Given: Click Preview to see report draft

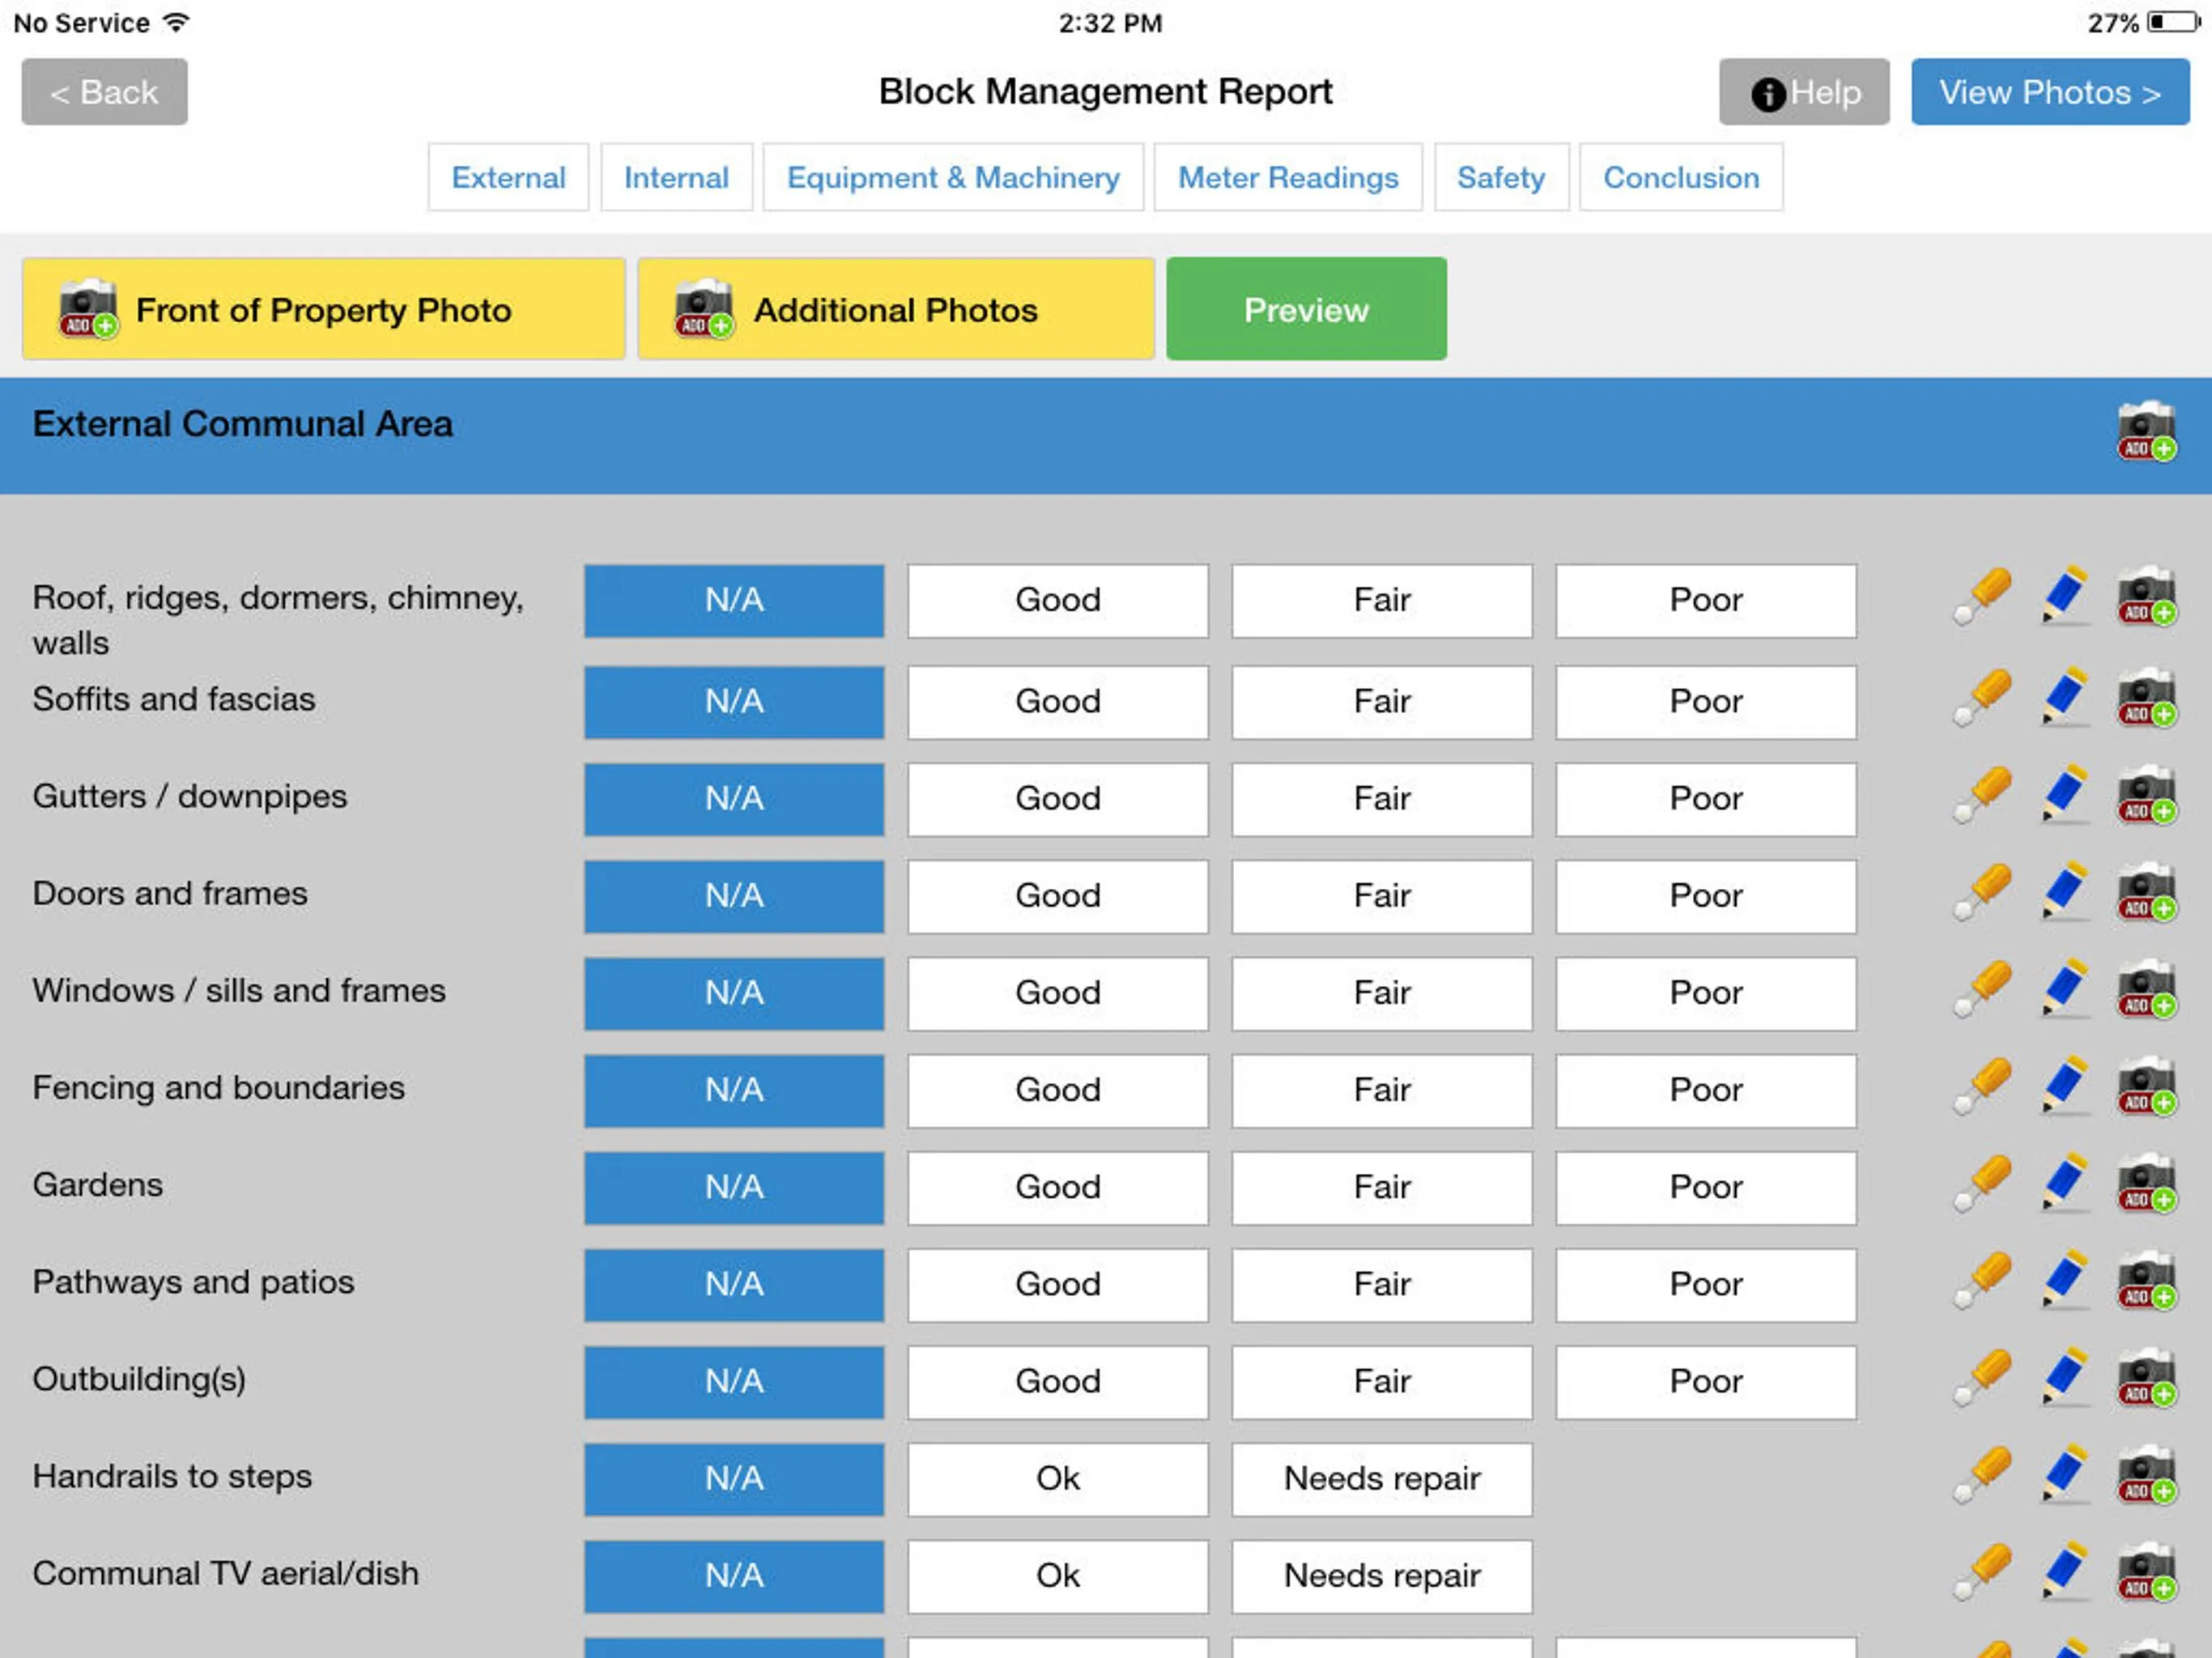Looking at the screenshot, I should 1304,310.
